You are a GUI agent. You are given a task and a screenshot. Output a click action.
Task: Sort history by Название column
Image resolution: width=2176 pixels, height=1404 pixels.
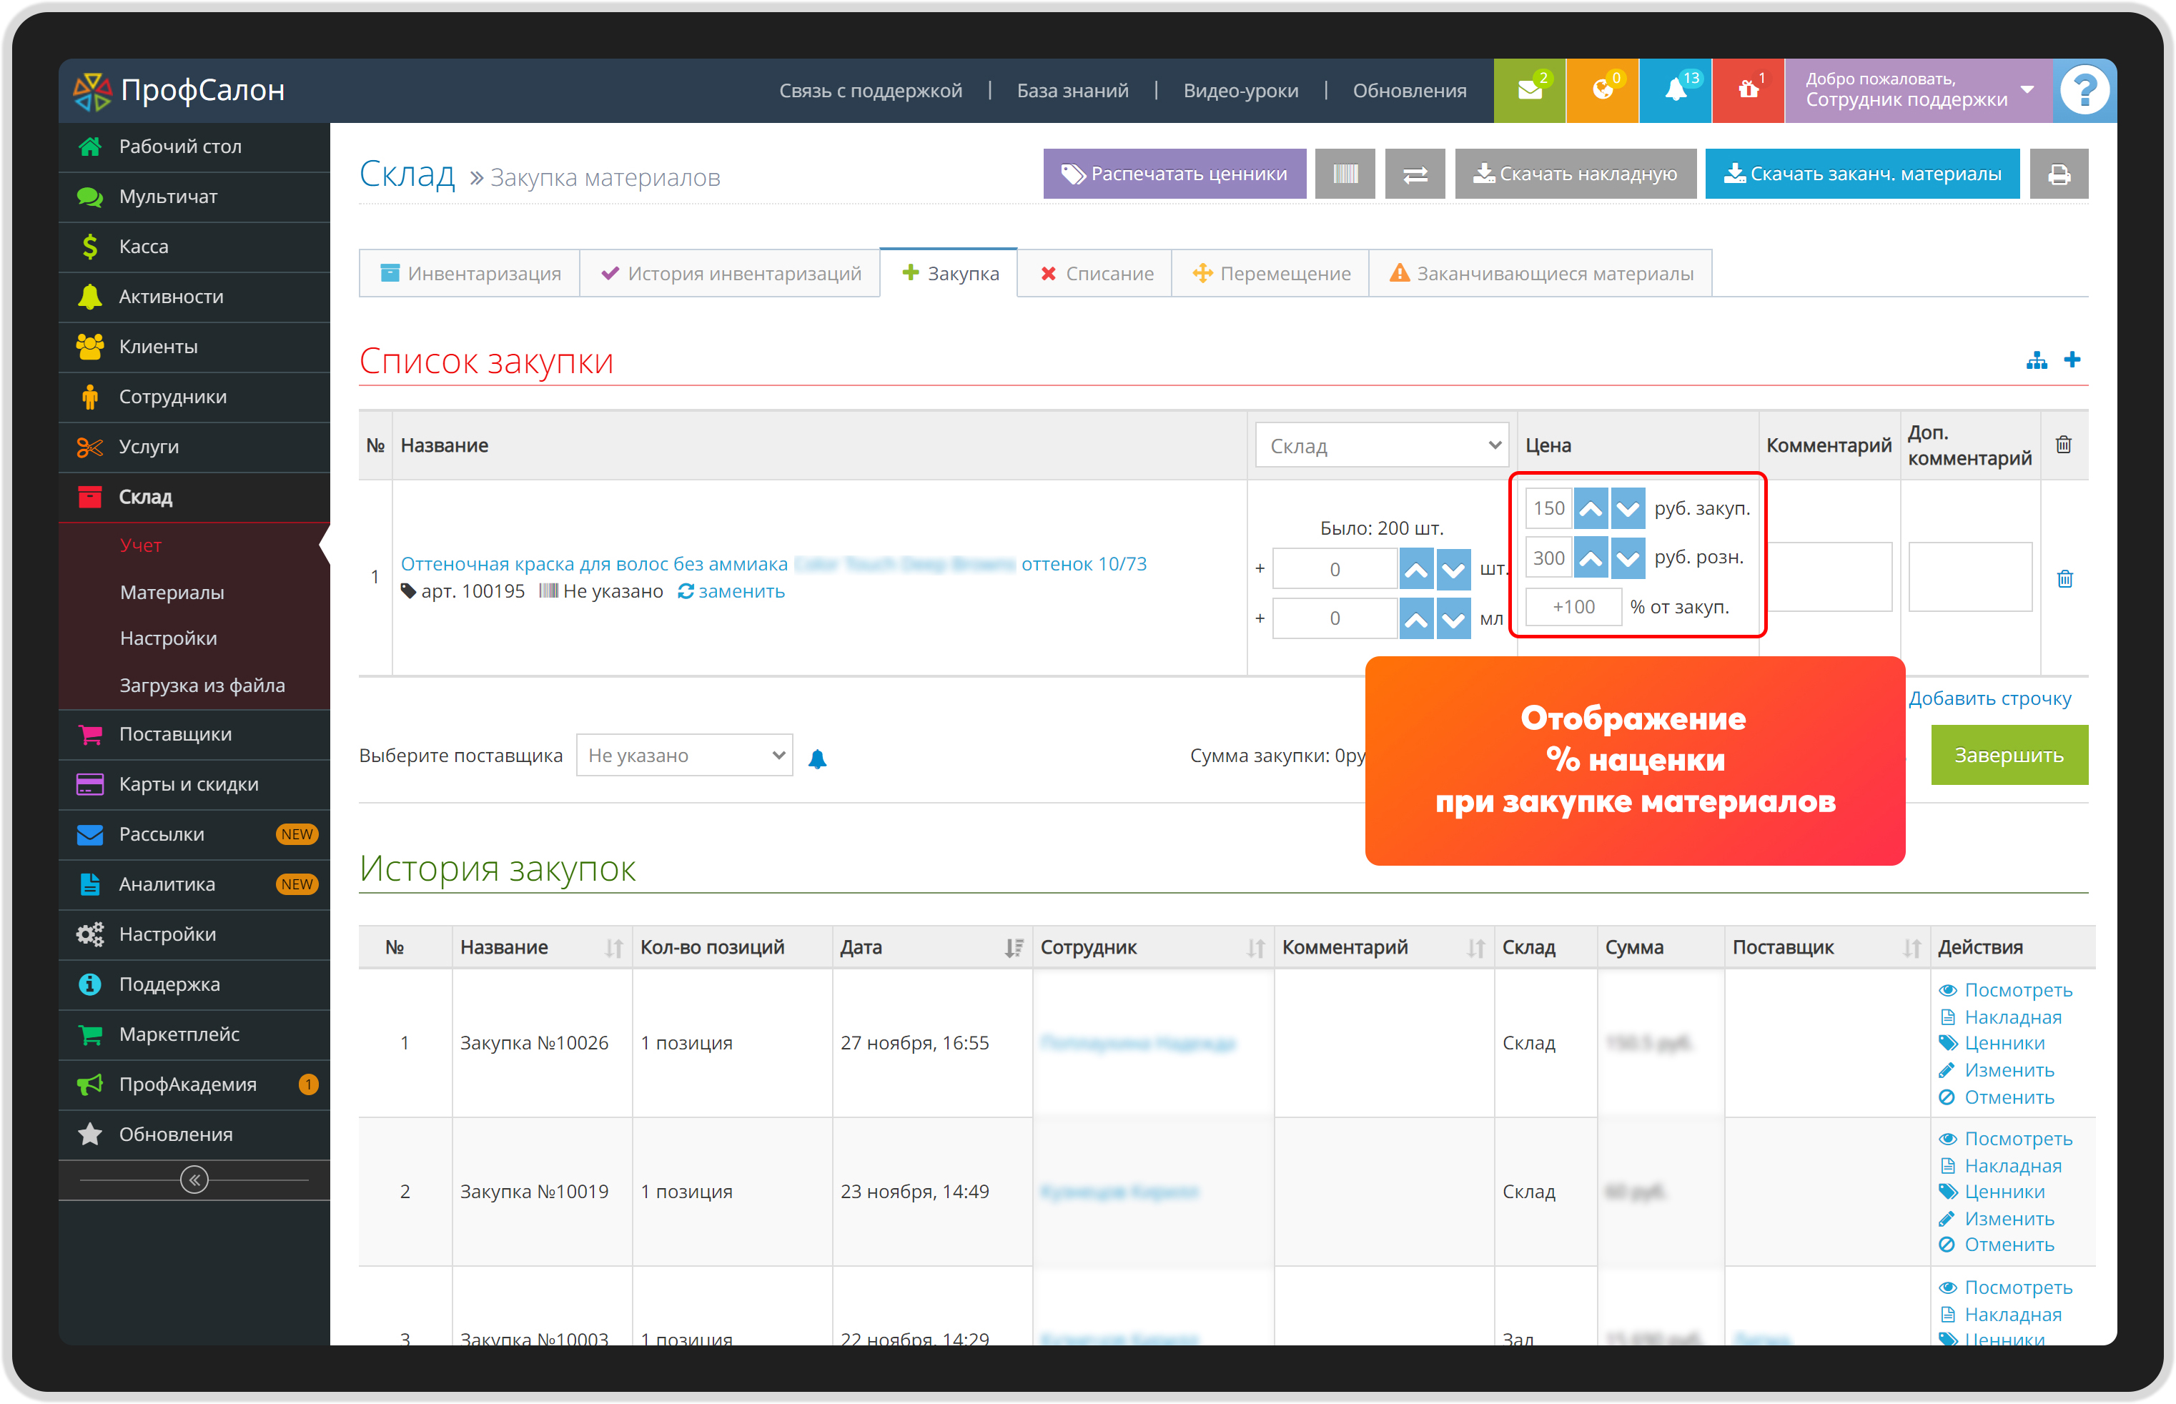click(x=613, y=948)
